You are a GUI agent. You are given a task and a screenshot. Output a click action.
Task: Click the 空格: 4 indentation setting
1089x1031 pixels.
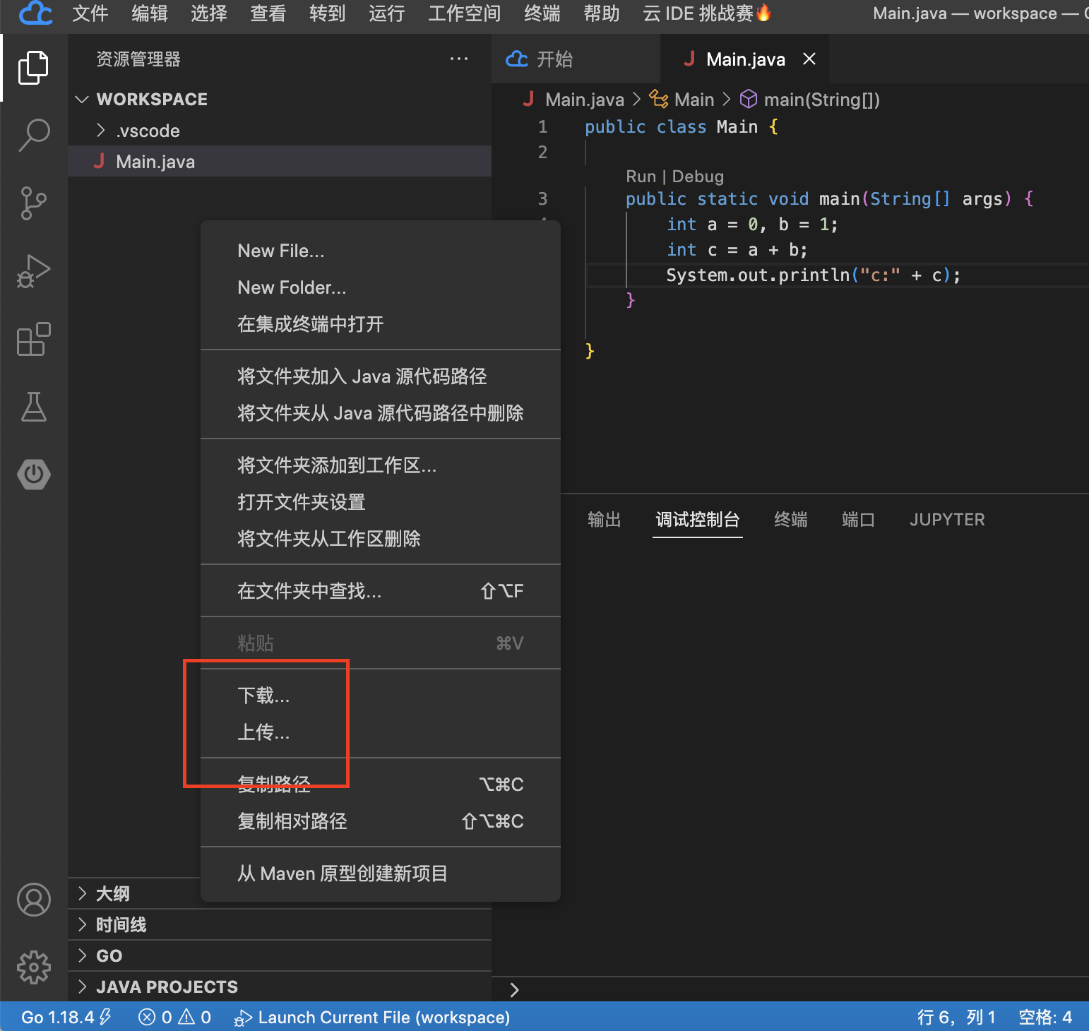tap(1045, 1017)
